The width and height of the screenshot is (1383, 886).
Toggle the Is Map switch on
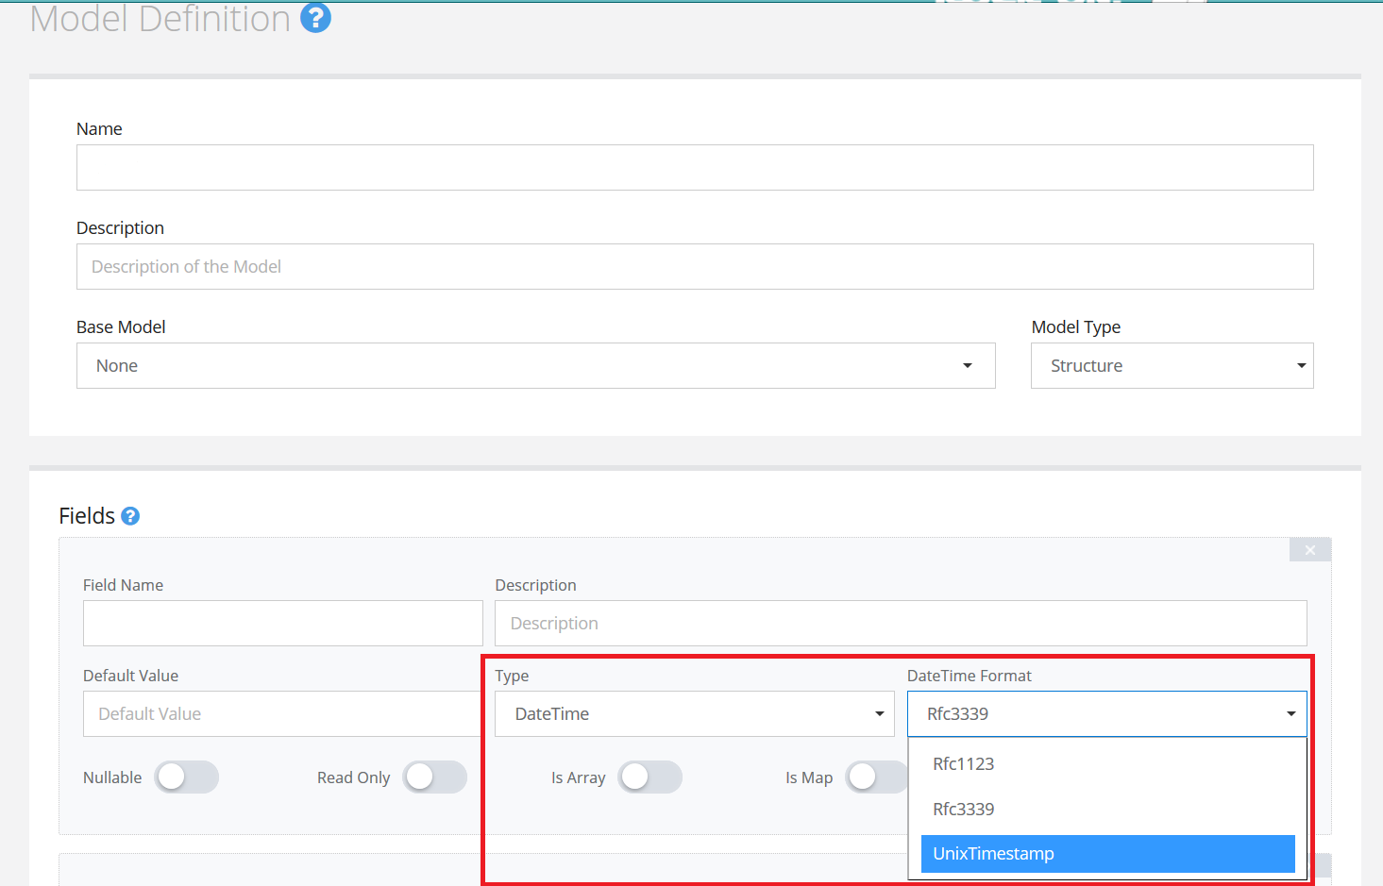click(x=875, y=777)
